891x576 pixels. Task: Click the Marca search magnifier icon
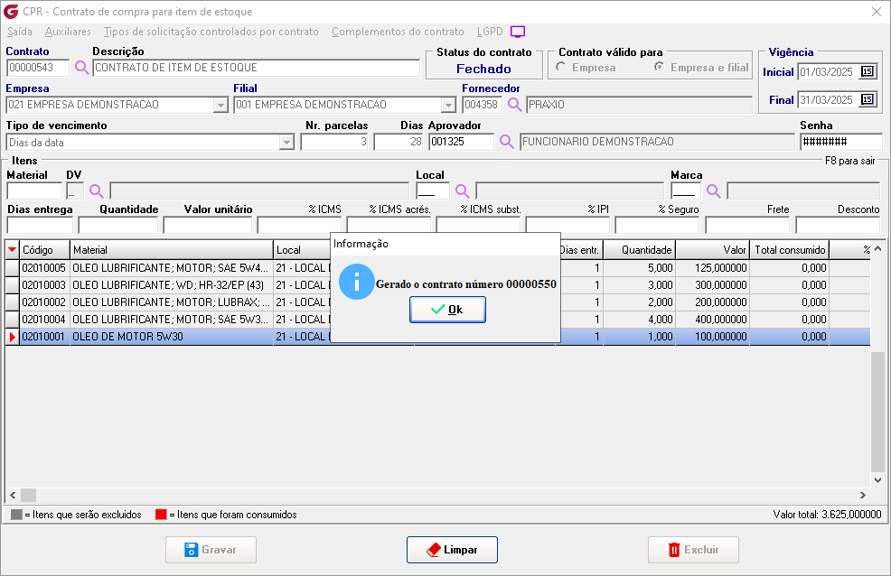pos(714,190)
